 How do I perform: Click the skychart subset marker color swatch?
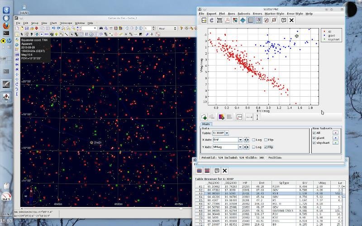click(x=335, y=143)
